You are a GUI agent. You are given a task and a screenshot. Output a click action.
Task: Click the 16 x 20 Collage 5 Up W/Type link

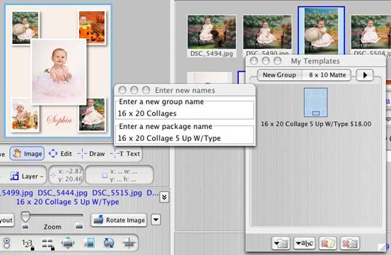coord(68,202)
